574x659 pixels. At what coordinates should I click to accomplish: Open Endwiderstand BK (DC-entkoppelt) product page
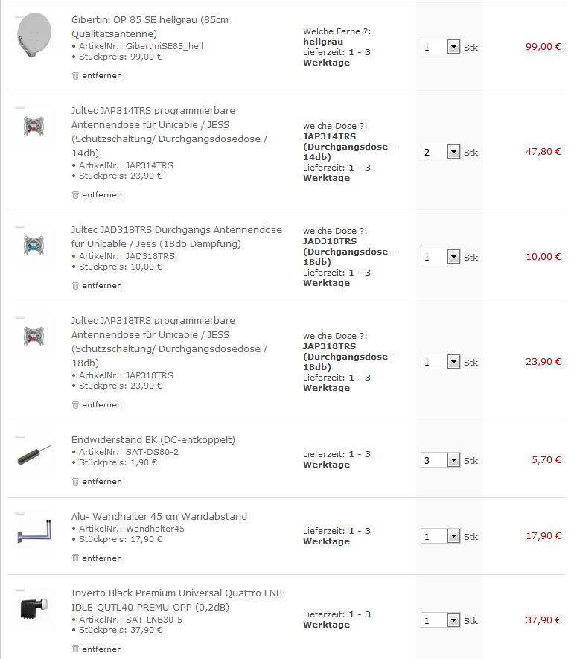click(153, 439)
